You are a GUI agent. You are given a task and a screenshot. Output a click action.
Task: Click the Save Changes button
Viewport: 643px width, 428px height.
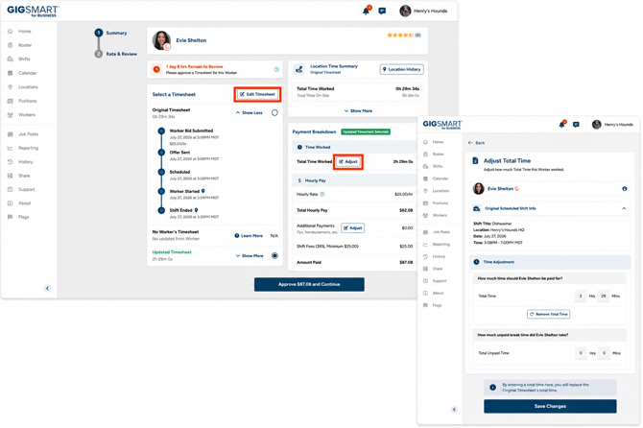(550, 406)
